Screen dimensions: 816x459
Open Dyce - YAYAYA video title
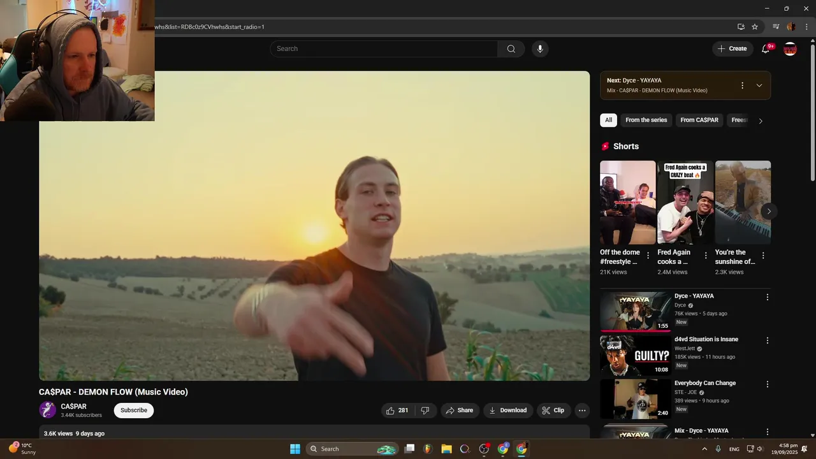(694, 296)
